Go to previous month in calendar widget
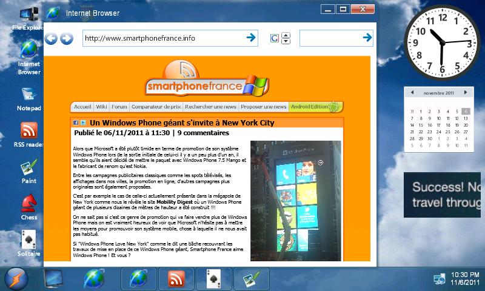 pyautogui.click(x=412, y=93)
